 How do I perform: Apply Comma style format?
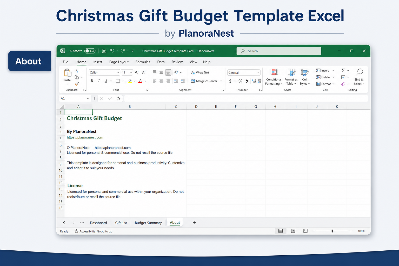point(247,81)
